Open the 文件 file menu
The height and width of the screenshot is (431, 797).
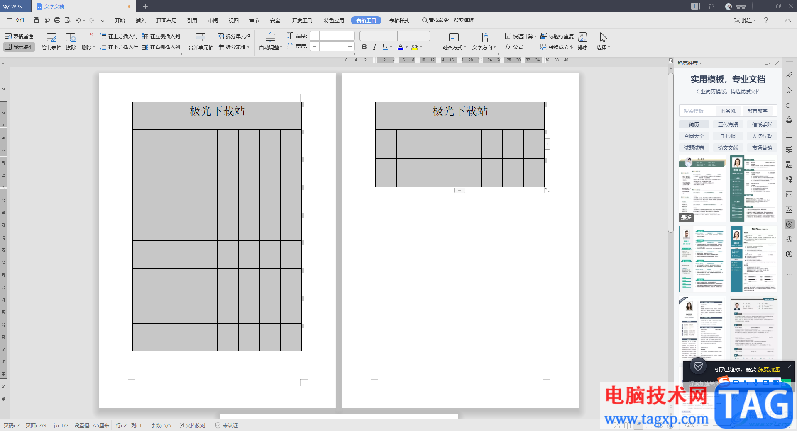coord(16,20)
